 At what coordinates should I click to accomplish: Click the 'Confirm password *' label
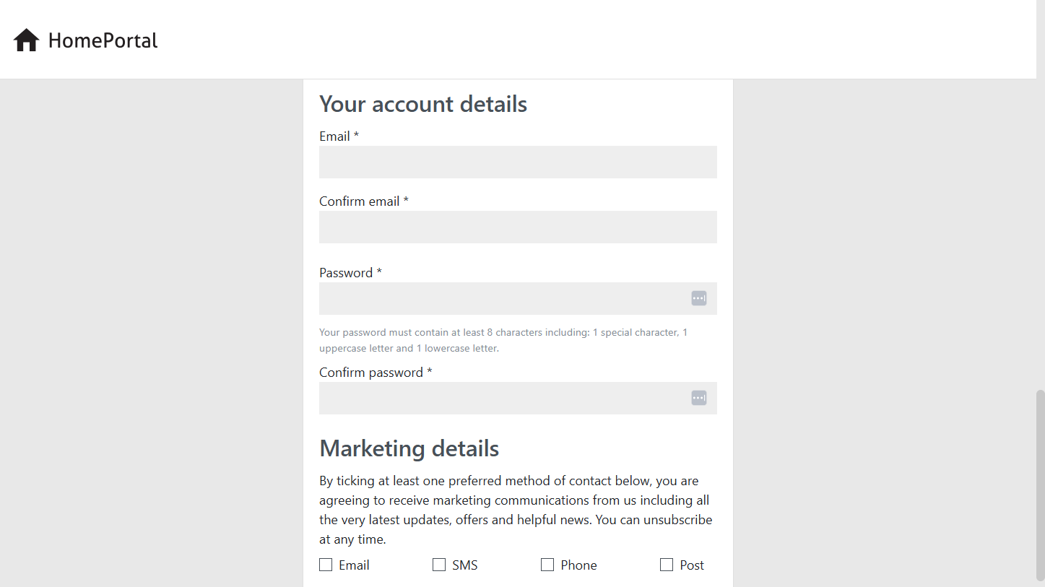[376, 373]
